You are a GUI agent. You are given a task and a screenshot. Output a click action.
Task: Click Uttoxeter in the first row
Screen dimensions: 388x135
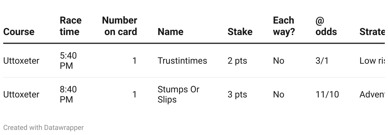coord(21,61)
